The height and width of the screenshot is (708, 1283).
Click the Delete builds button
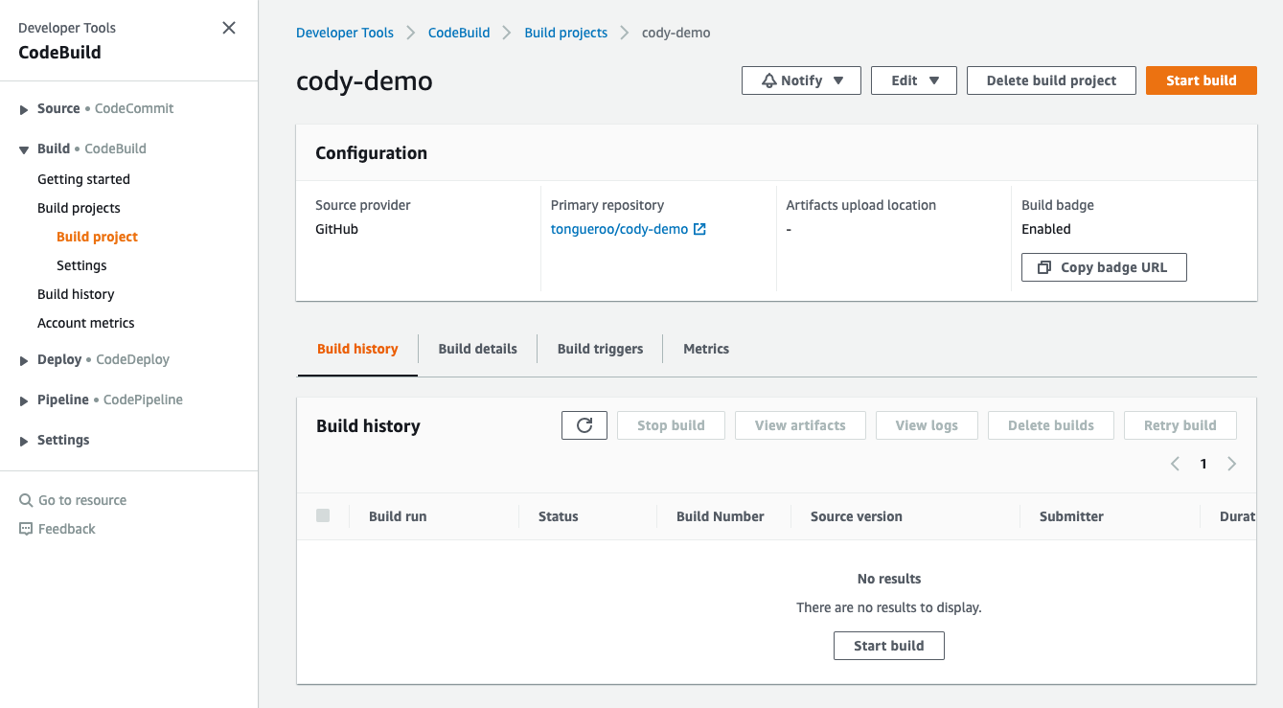tap(1051, 425)
